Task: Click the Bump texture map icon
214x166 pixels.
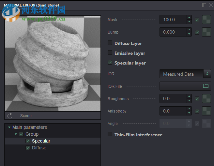Action: pos(206,32)
